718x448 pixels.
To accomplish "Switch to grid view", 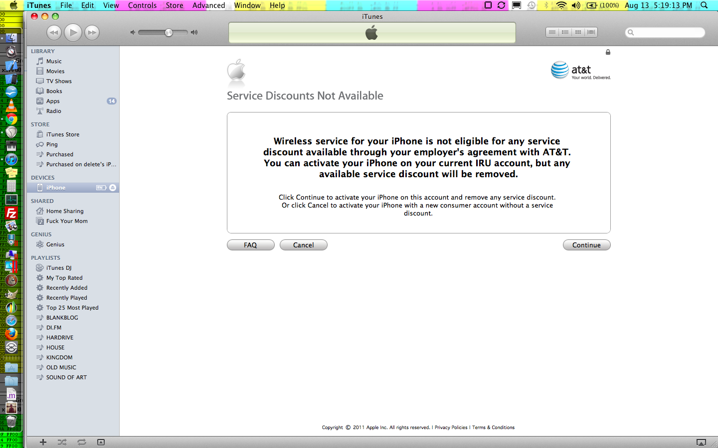I will coord(578,32).
